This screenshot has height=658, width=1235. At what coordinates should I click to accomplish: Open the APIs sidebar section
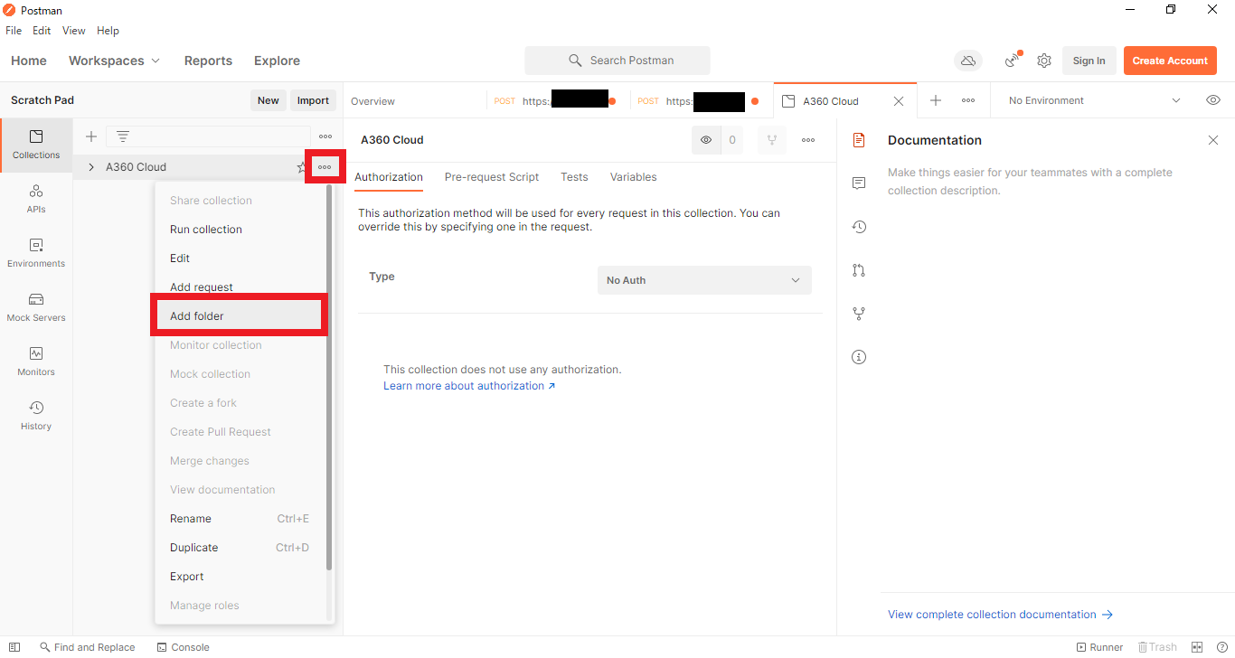point(36,199)
